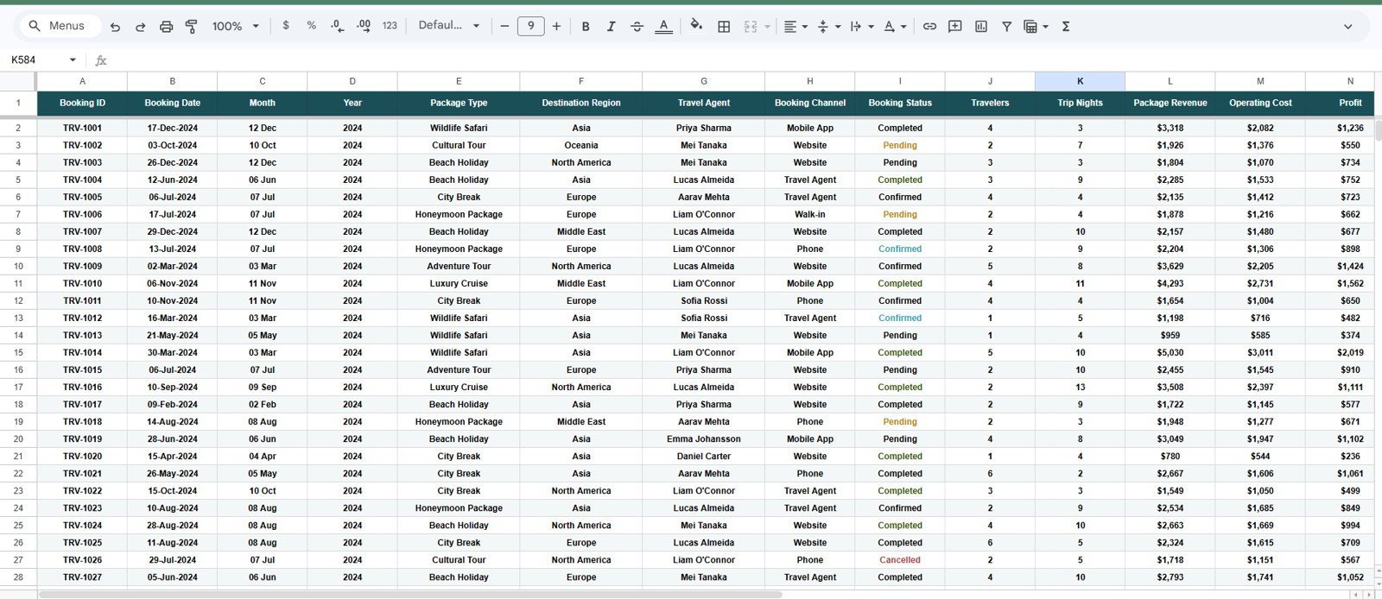Select the Emma Johansson cell
This screenshot has height=599, width=1382.
click(704, 438)
